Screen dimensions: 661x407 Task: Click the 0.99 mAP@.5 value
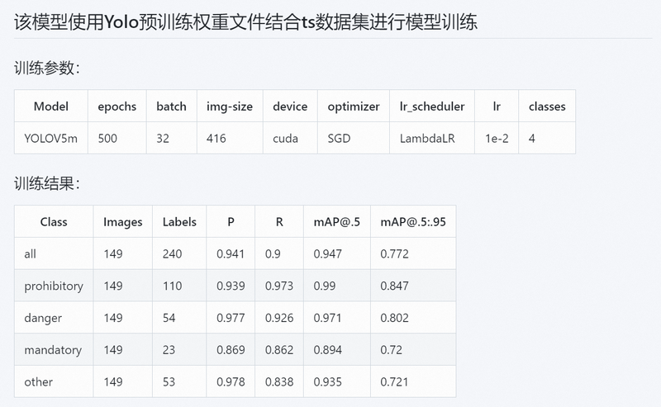click(x=324, y=286)
